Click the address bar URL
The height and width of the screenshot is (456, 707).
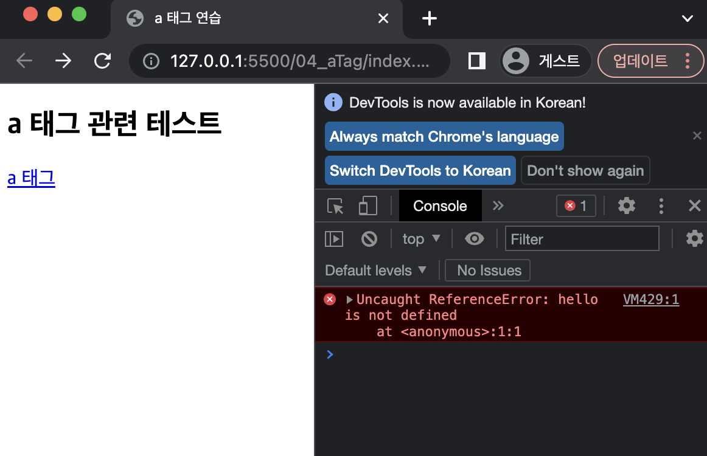[x=299, y=61]
